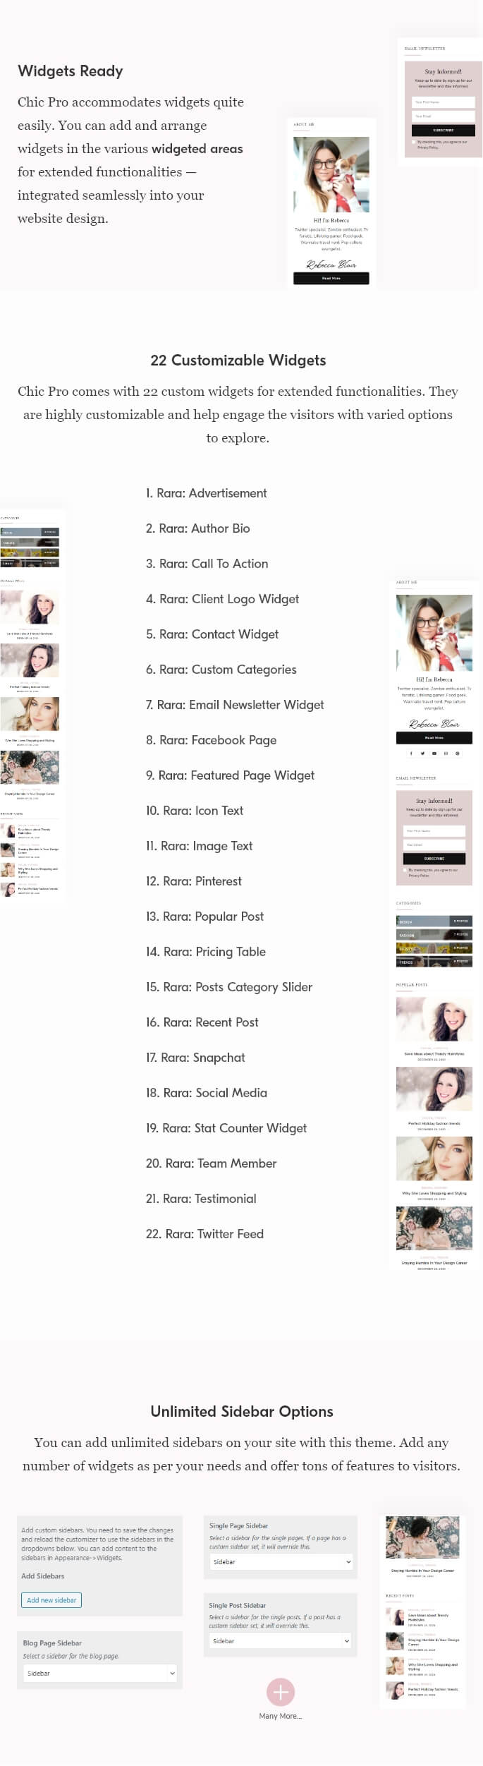Click Rebecca's photo beside the Widgets Ready text
483x1766 pixels.
pos(331,174)
